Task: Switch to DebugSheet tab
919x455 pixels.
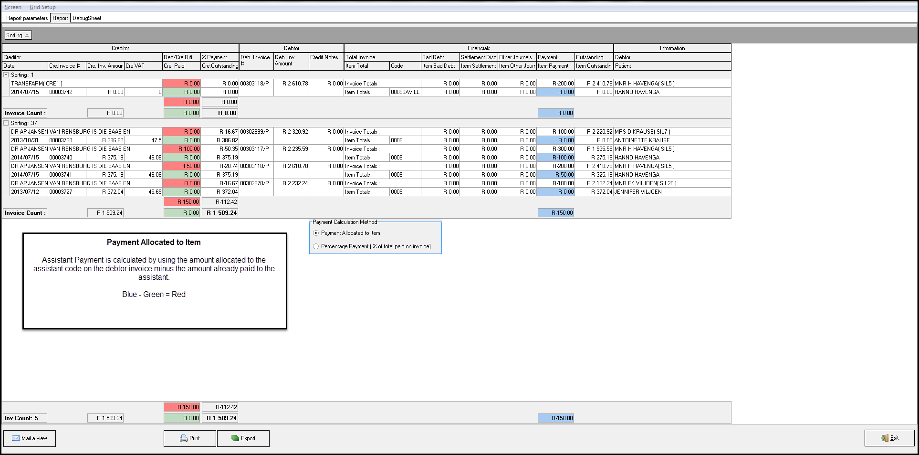Action: (87, 18)
